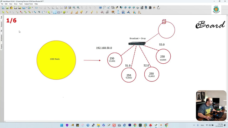The width and height of the screenshot is (228, 128).
Task: Click the 52.0 subnet label
Action: 146,65
